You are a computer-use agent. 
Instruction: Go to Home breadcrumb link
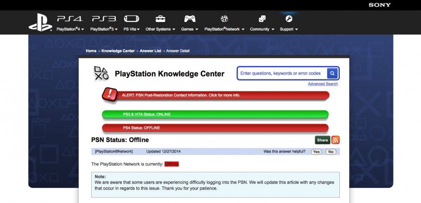point(91,51)
